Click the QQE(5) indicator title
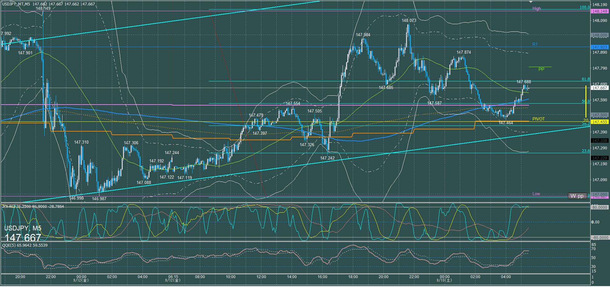The width and height of the screenshot is (610, 287). coord(25,245)
